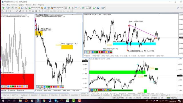Expand the EURUSD,M5 chart title triangle menu
The height and width of the screenshot is (103, 183).
84,15
